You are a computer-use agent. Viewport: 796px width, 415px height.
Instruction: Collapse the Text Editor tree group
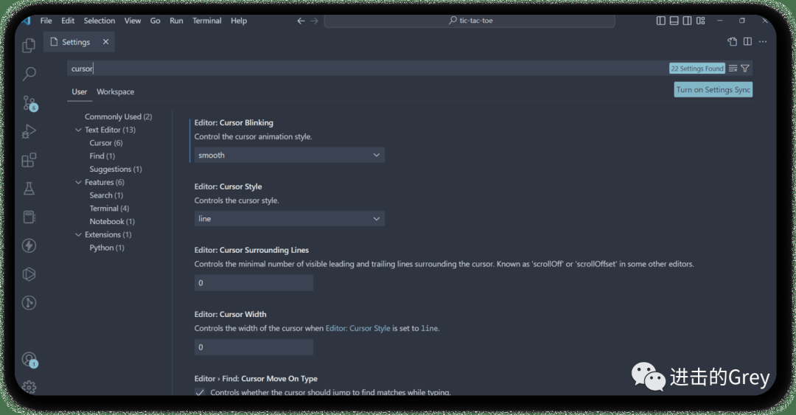tap(78, 130)
